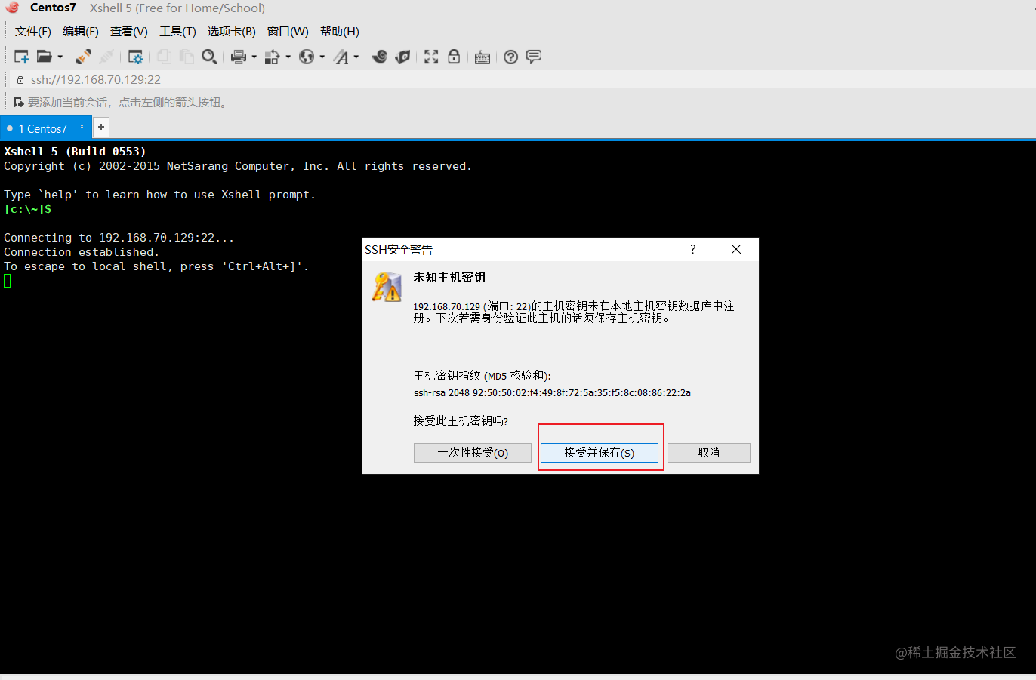Click the address bar ssh://192.168.70.129:22

[x=95, y=79]
